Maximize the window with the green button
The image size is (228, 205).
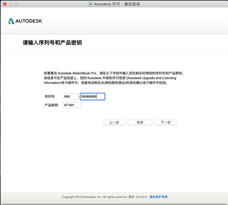pyautogui.click(x=17, y=3)
